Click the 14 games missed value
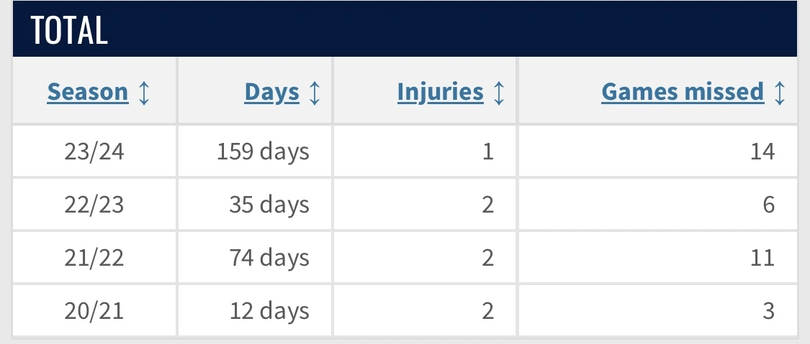 click(x=761, y=152)
